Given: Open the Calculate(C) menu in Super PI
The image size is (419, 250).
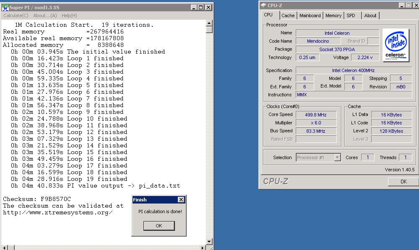Looking at the screenshot, I should (16, 15).
